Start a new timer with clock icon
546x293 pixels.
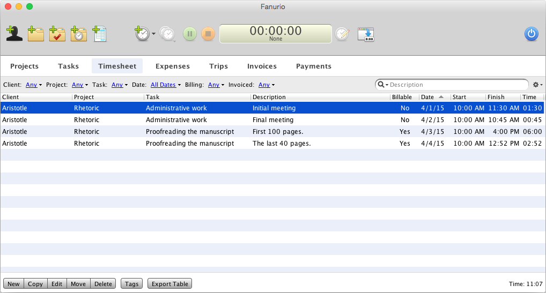click(142, 34)
